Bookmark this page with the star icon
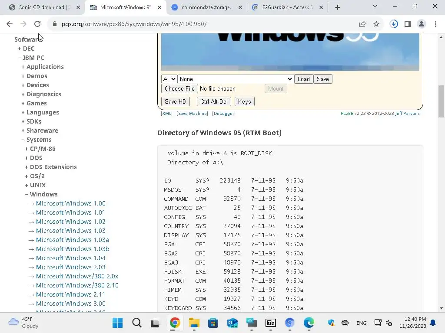445x333 pixels. [376, 24]
